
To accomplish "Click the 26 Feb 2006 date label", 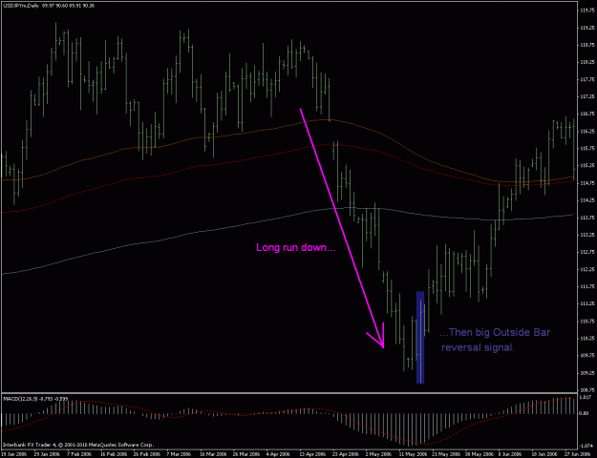I will coord(146,454).
